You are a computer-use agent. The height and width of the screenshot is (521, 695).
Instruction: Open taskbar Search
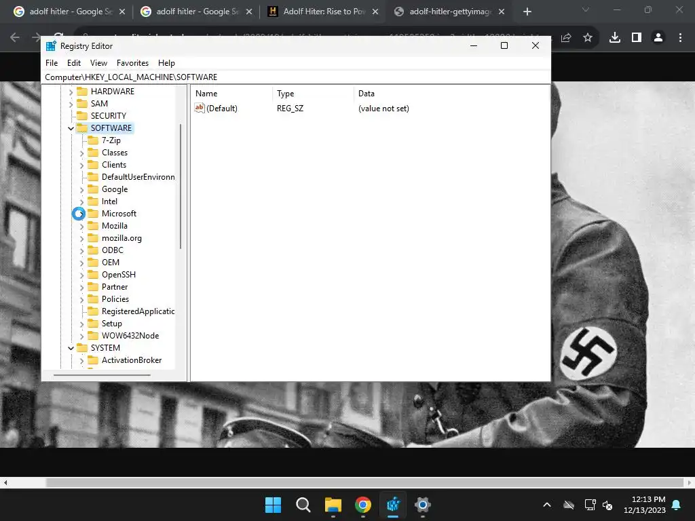pos(303,505)
